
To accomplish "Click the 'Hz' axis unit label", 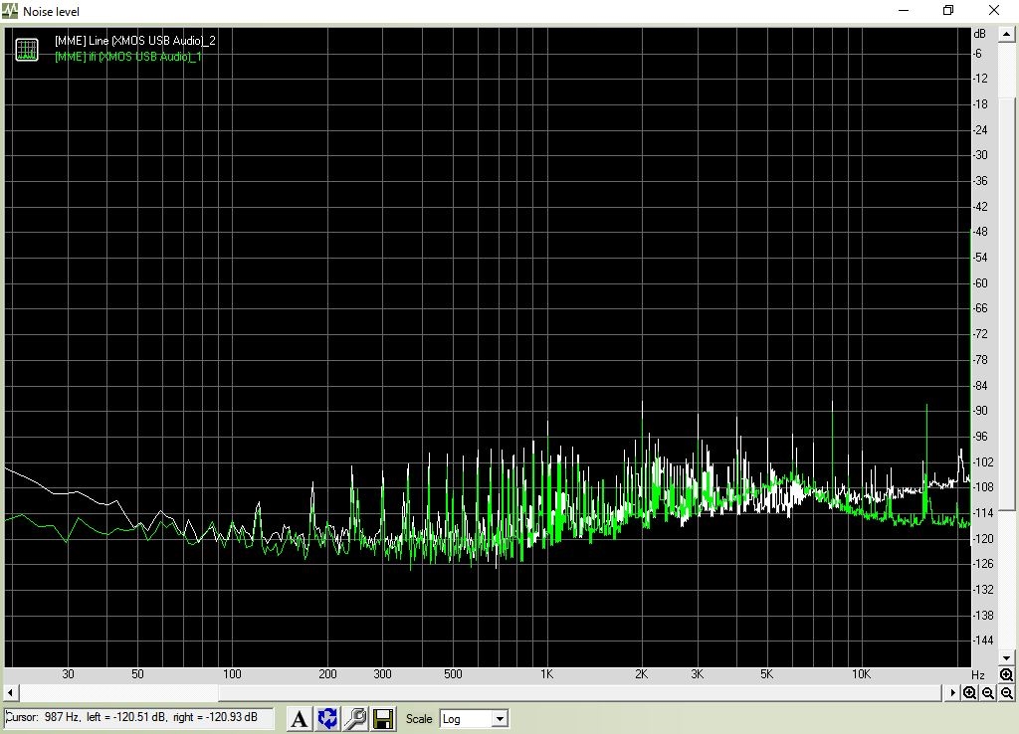I will click(x=978, y=675).
